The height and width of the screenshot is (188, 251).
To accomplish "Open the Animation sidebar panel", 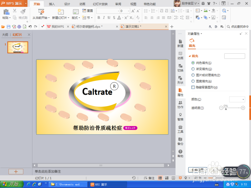I will coord(180,56).
